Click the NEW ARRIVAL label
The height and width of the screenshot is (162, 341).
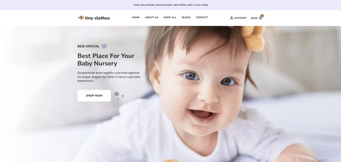pyautogui.click(x=88, y=46)
